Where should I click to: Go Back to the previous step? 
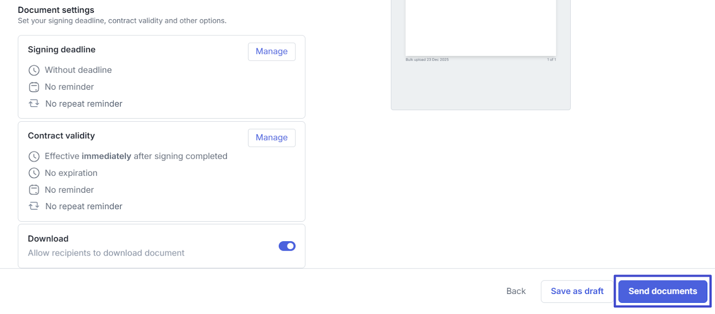click(x=516, y=291)
